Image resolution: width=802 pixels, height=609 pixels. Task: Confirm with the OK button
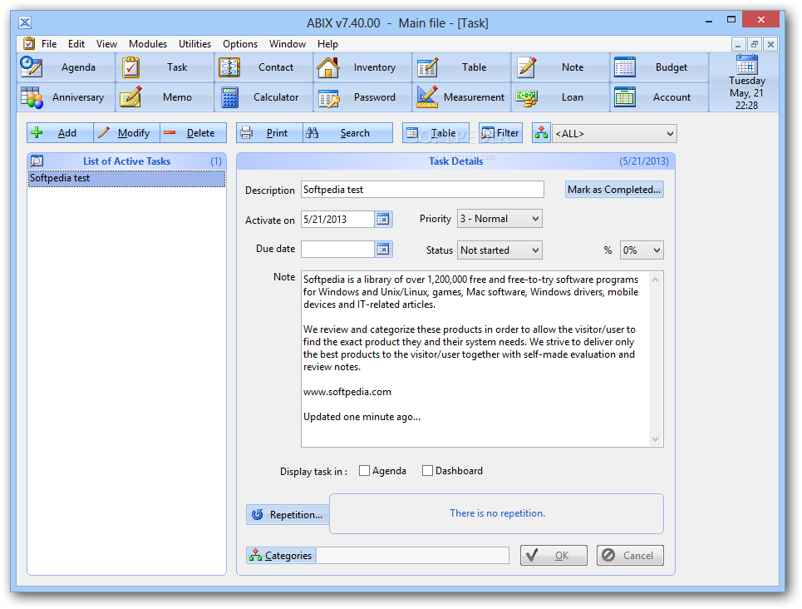(554, 555)
